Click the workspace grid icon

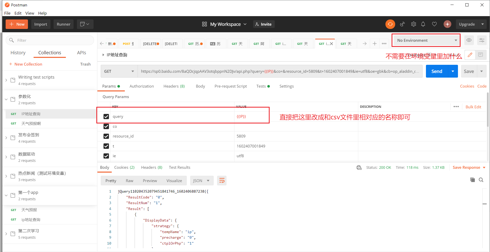pos(205,24)
